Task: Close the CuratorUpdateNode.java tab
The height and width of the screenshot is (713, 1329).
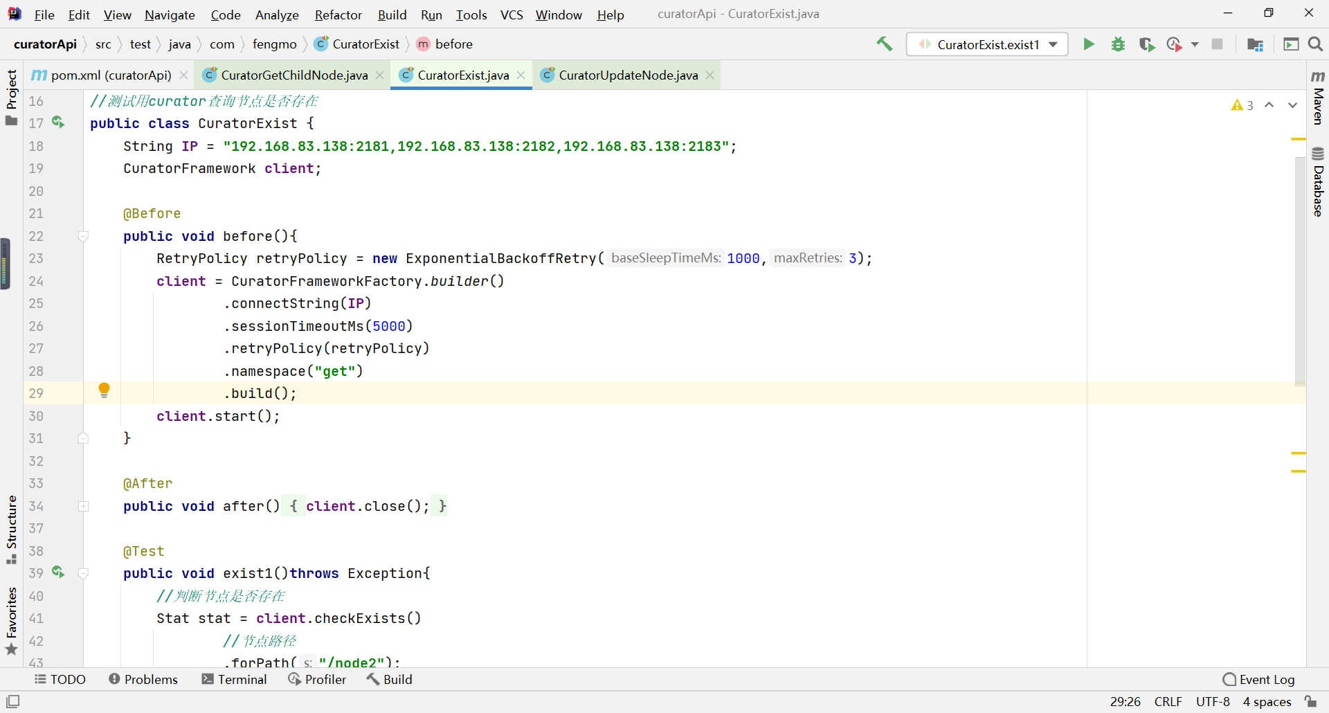Action: click(709, 75)
